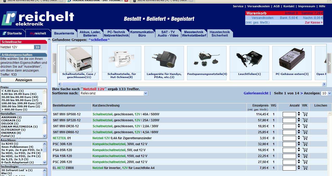Slide group carousel right with arrow

[x=329, y=63]
